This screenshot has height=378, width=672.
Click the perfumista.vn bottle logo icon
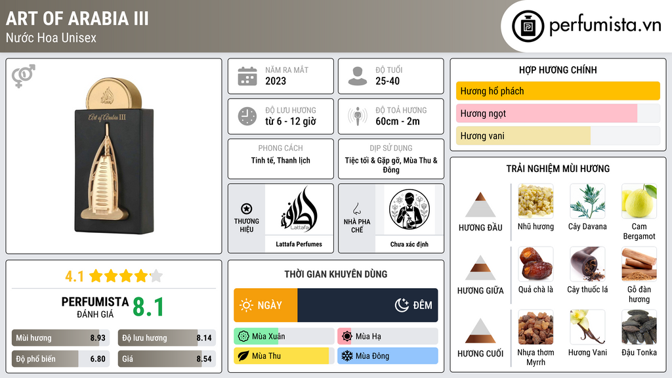click(x=528, y=26)
